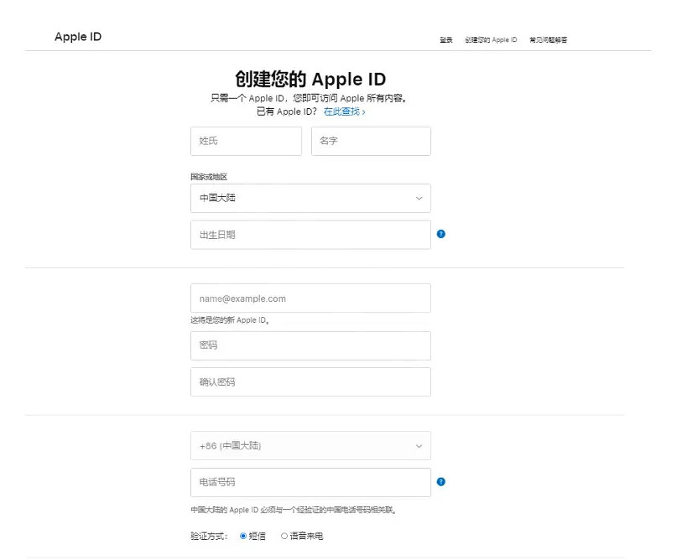Click the name@example.com email field
The image size is (687, 560).
(310, 298)
